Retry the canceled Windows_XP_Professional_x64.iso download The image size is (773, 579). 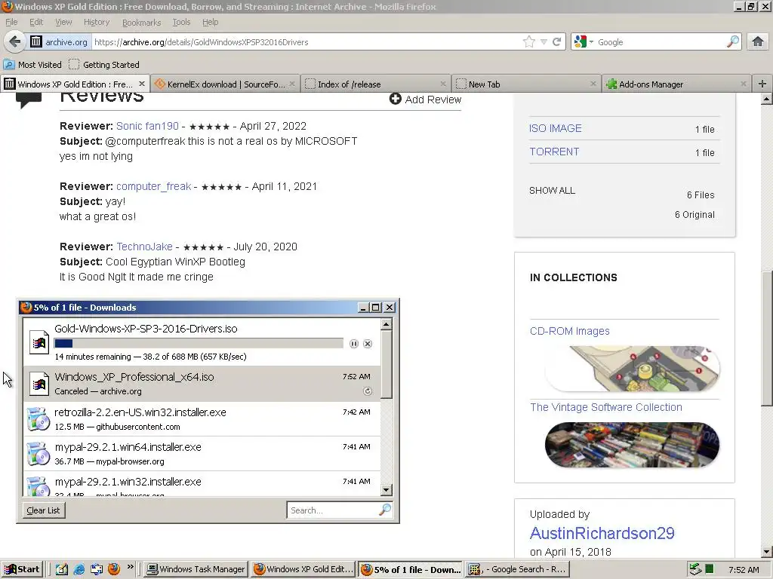pyautogui.click(x=368, y=391)
